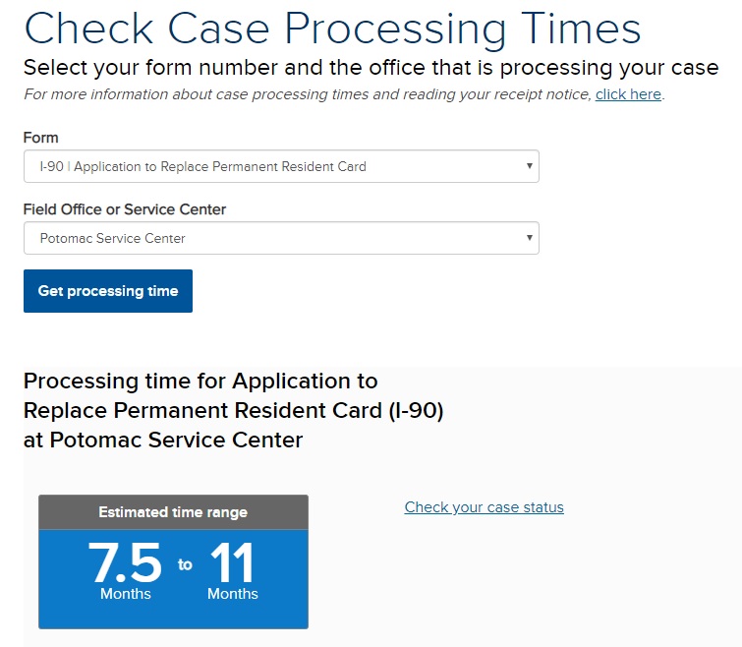Click the Processing time for Application results heading
742x647 pixels.
pos(200,381)
